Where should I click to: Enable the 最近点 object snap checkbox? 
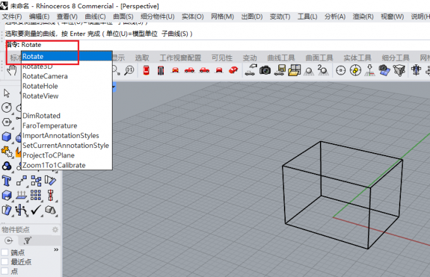coord(4,261)
